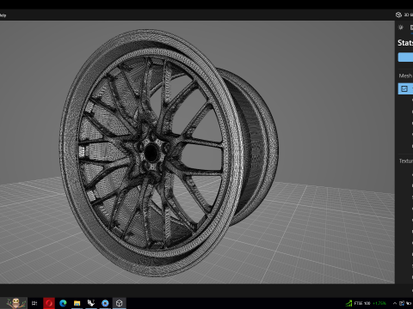
Task: Click the Mesh section label
Action: [x=405, y=76]
